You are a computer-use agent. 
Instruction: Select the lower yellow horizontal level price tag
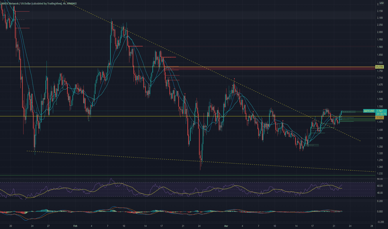click(380, 117)
